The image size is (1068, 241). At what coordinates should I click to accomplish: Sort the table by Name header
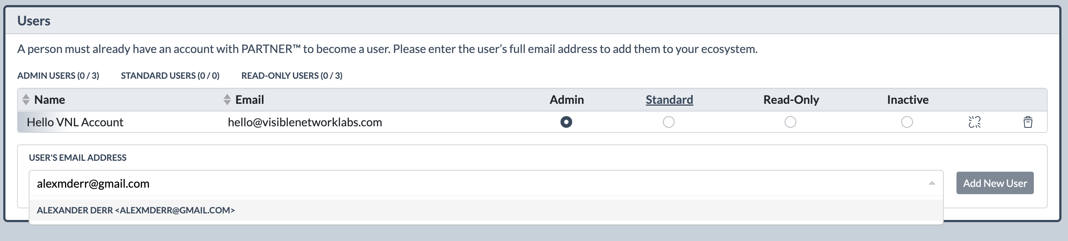[49, 100]
